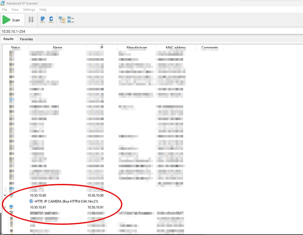
Task: Click the Advanced IP Scanner title bar icon
Action: (3, 3)
